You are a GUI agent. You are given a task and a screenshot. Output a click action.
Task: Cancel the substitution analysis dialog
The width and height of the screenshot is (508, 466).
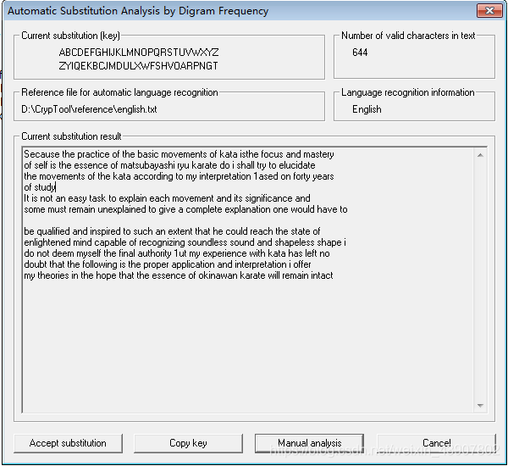point(436,443)
